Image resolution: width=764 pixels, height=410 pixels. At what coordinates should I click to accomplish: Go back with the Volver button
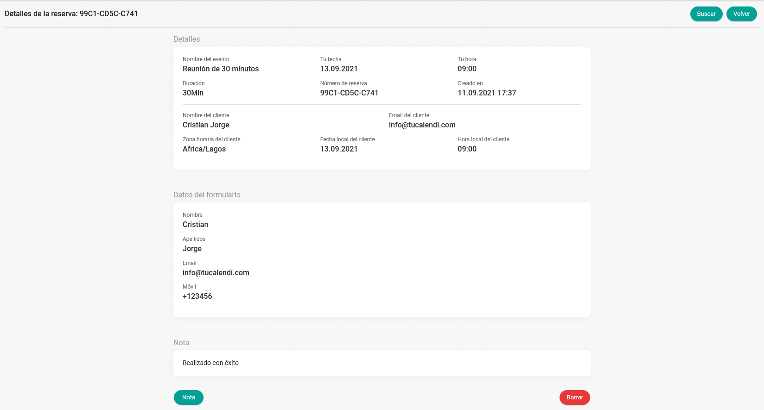click(742, 14)
